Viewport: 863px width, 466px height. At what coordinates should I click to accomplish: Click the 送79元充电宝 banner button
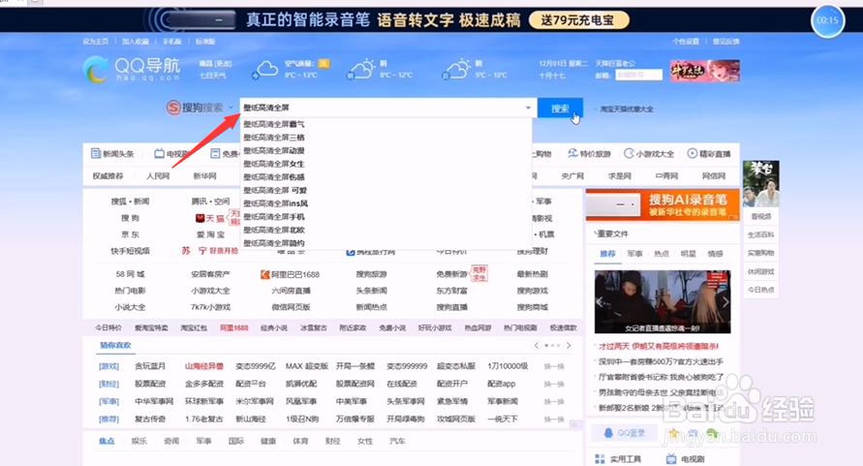(578, 20)
